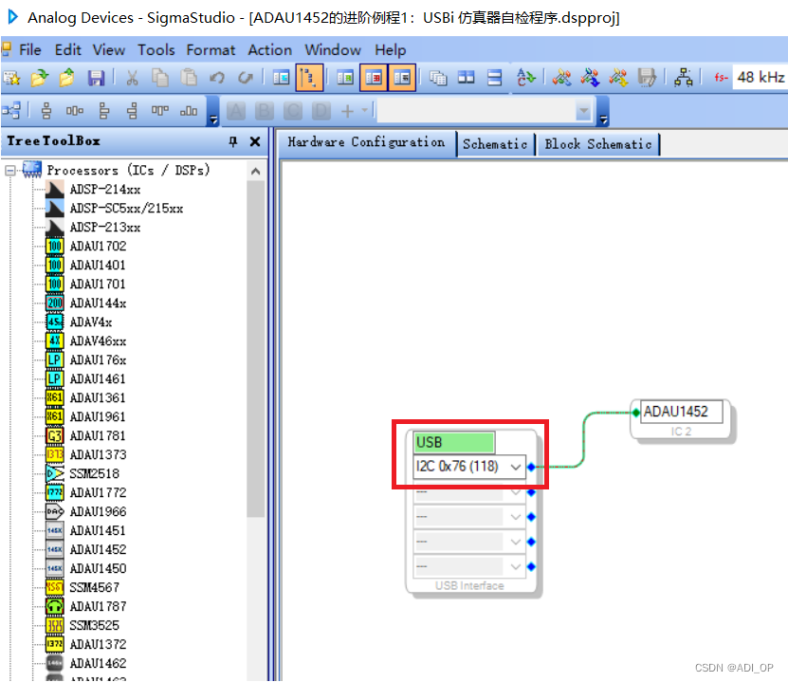Click the second open-folder toolbar icon

click(66, 78)
